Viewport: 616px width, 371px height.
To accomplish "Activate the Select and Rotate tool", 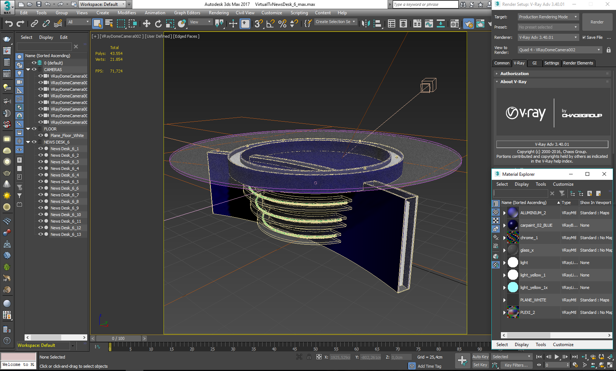I will point(158,24).
